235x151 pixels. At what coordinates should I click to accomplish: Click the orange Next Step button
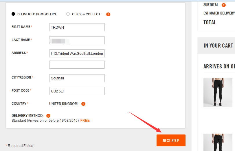[x=171, y=140]
